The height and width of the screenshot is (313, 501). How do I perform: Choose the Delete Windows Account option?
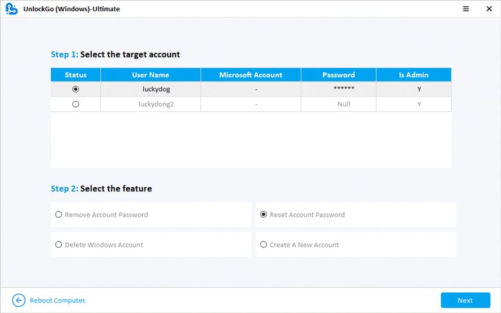pyautogui.click(x=58, y=245)
